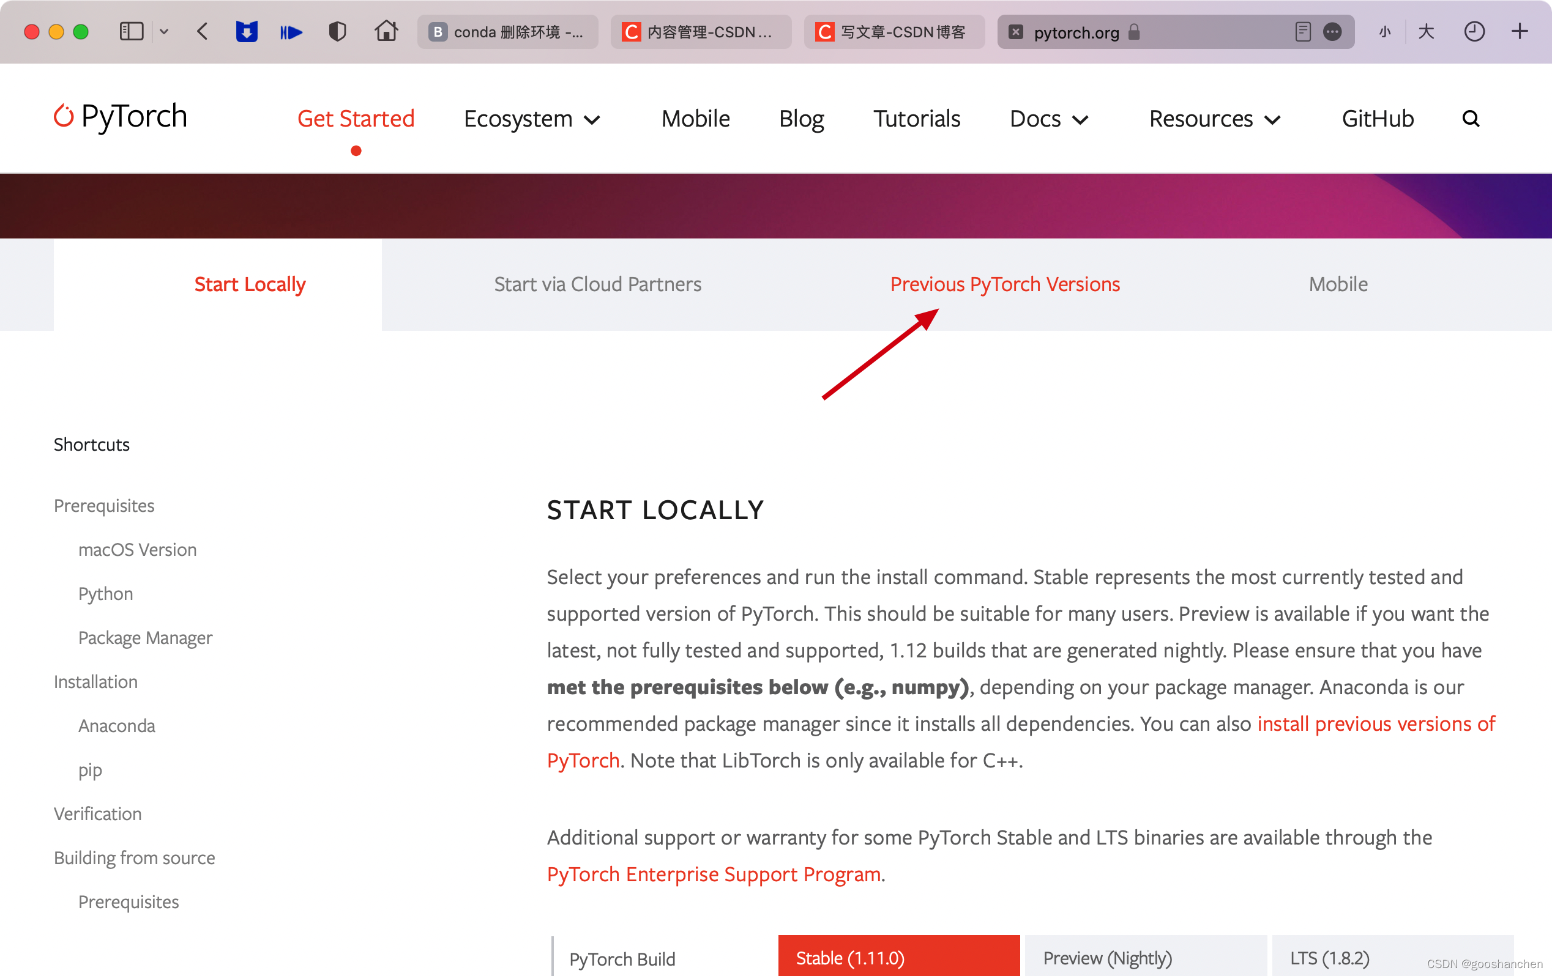Jump to Python shortcut
Viewport: 1552px width, 976px height.
tap(106, 593)
